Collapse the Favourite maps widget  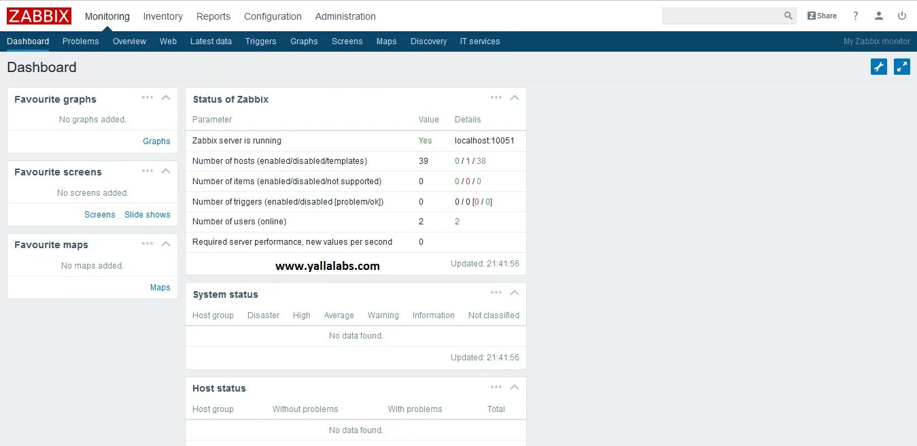166,243
